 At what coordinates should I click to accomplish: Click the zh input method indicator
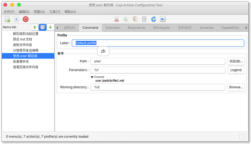103,51
